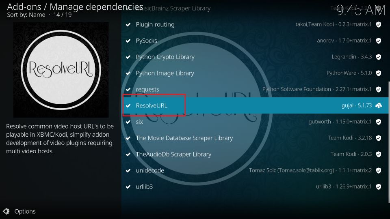
Task: Click the checkmark beside Python Image Library
Action: [x=128, y=73]
